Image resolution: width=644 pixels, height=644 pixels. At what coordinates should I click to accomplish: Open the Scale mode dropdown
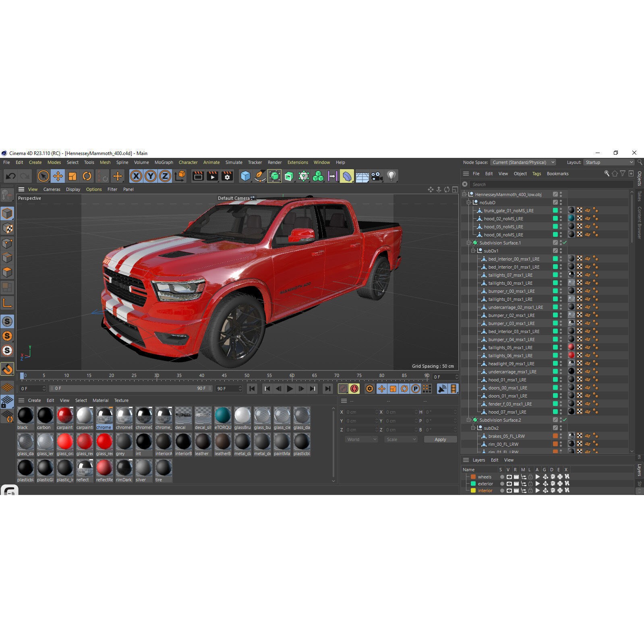point(401,439)
